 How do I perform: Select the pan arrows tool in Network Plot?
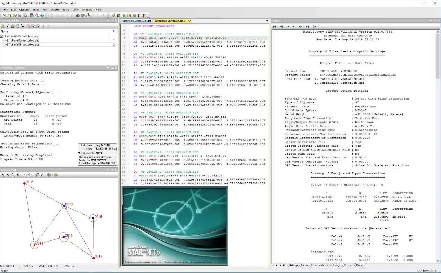click(x=30, y=175)
